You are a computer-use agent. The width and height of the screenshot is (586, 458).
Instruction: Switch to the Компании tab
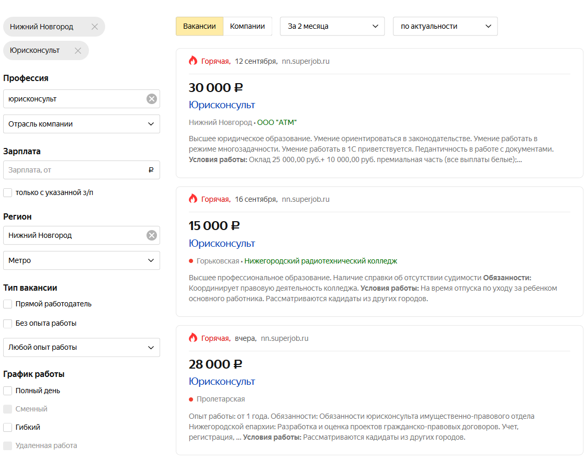pos(247,26)
